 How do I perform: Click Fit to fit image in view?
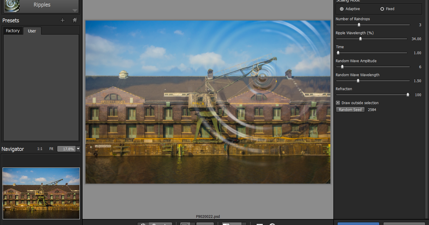[51, 149]
